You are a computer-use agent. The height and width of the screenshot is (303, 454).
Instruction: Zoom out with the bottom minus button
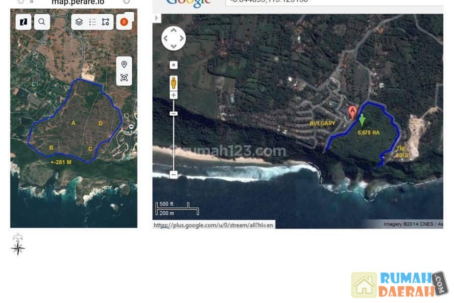[x=173, y=175]
